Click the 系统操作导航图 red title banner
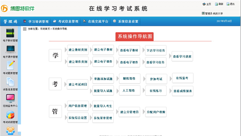Image resolution: width=241 pixels, height=136 pixels. [x=134, y=36]
